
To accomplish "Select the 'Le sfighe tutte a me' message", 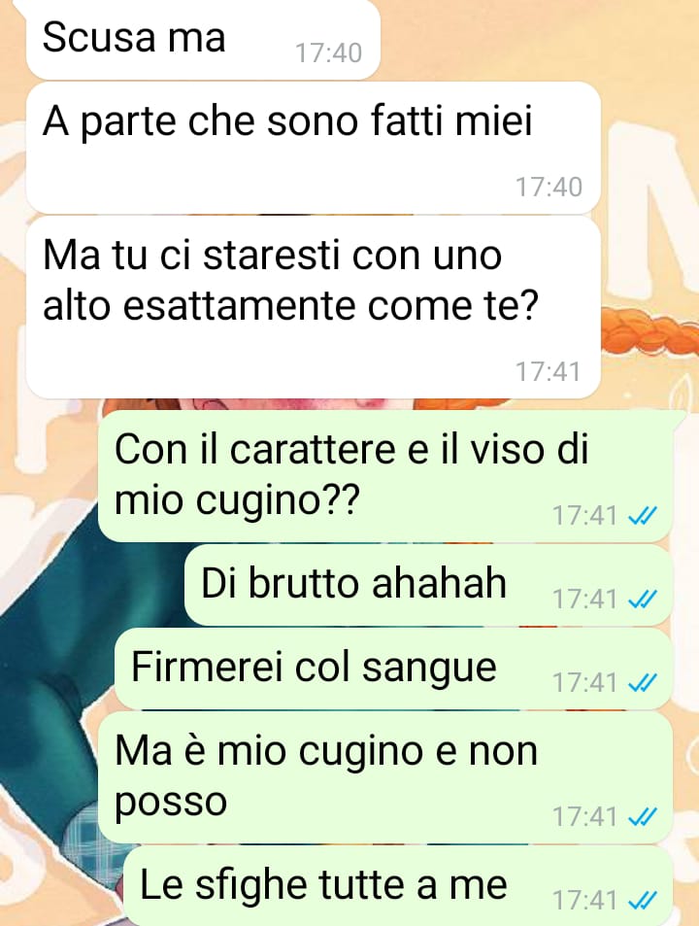I will coord(398,886).
